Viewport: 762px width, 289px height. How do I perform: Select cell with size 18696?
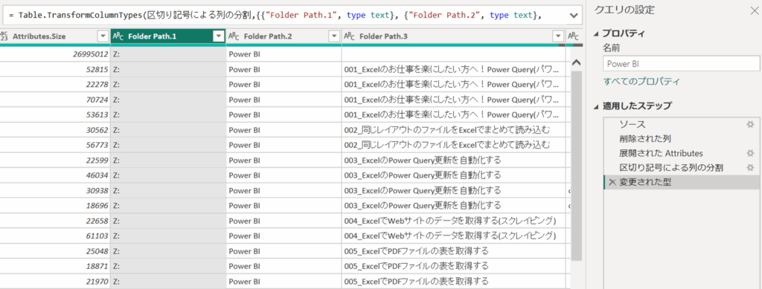(x=55, y=205)
